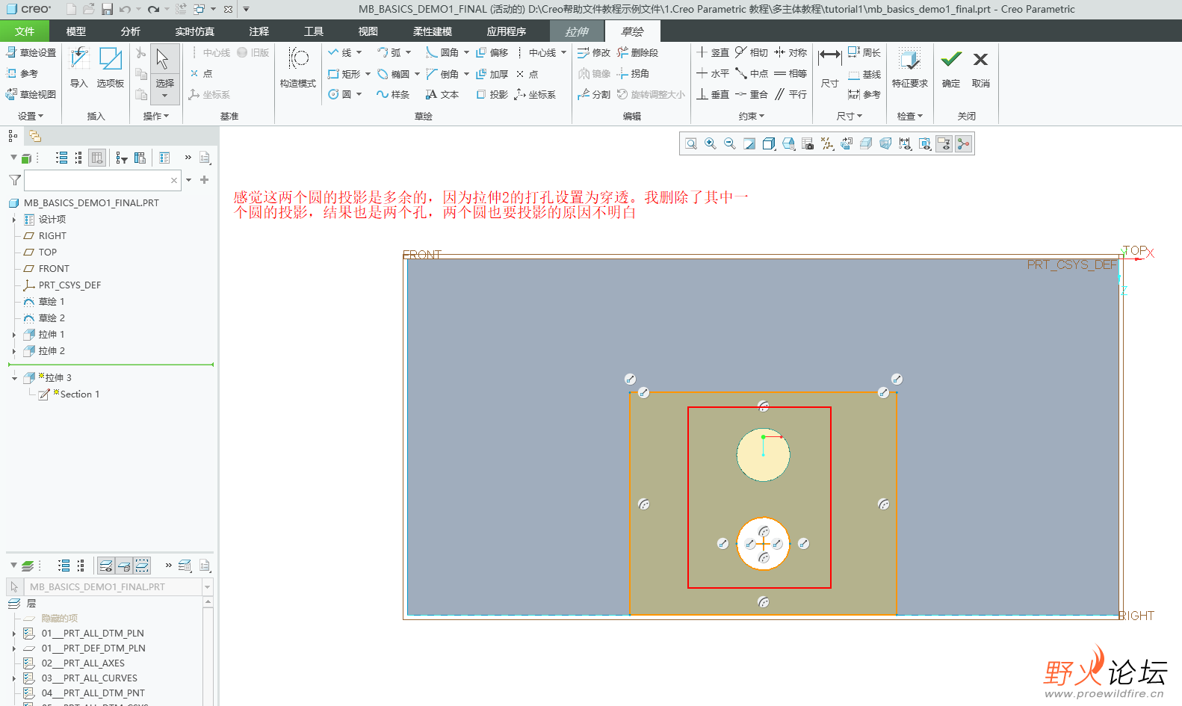Click the Repaint icon in graphics toolbar
The width and height of the screenshot is (1182, 706).
click(749, 143)
